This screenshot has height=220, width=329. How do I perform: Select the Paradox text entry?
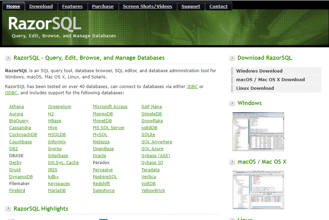[x=101, y=163]
